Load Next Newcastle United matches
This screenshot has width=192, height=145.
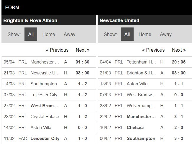[179, 50]
